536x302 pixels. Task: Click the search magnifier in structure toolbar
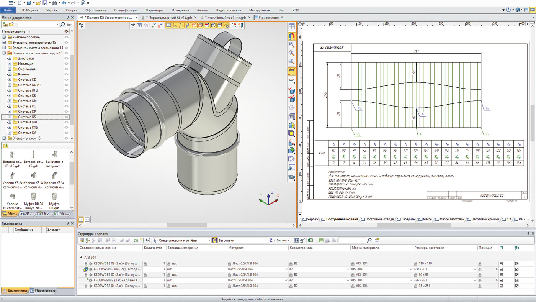click(369, 240)
